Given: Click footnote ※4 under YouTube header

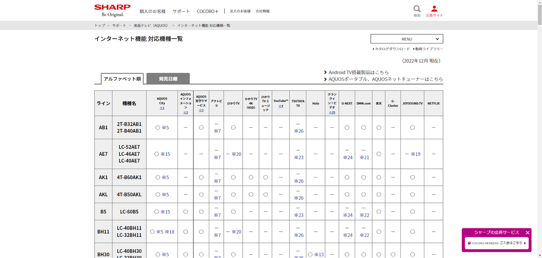Looking at the screenshot, I should [281, 106].
